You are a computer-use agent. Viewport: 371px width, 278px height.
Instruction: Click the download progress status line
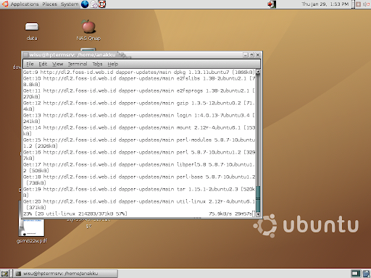pos(139,214)
